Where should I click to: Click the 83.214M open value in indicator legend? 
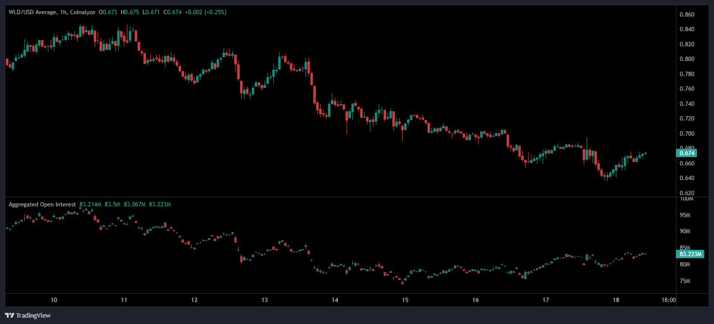(x=90, y=204)
